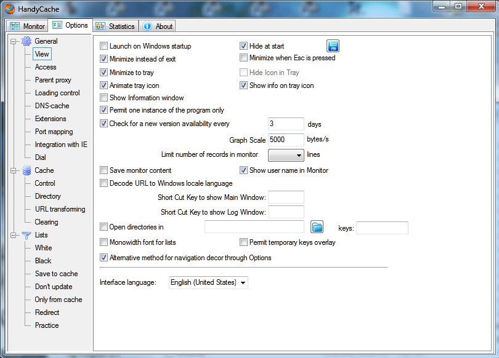
Task: Select Directory under Cache
Action: (47, 196)
